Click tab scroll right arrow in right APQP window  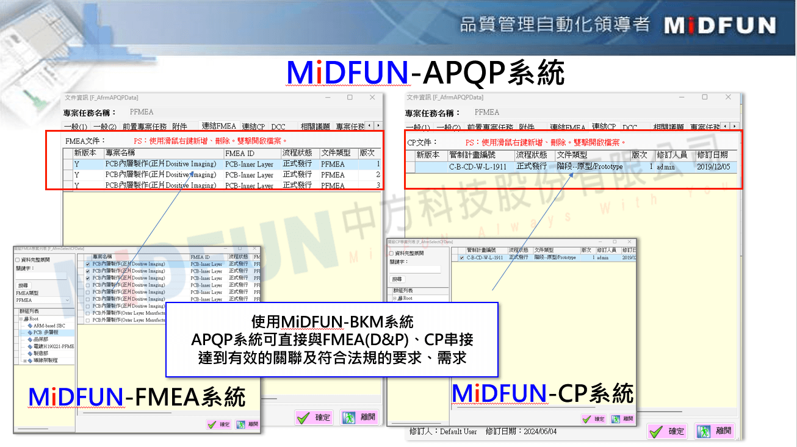tap(733, 126)
